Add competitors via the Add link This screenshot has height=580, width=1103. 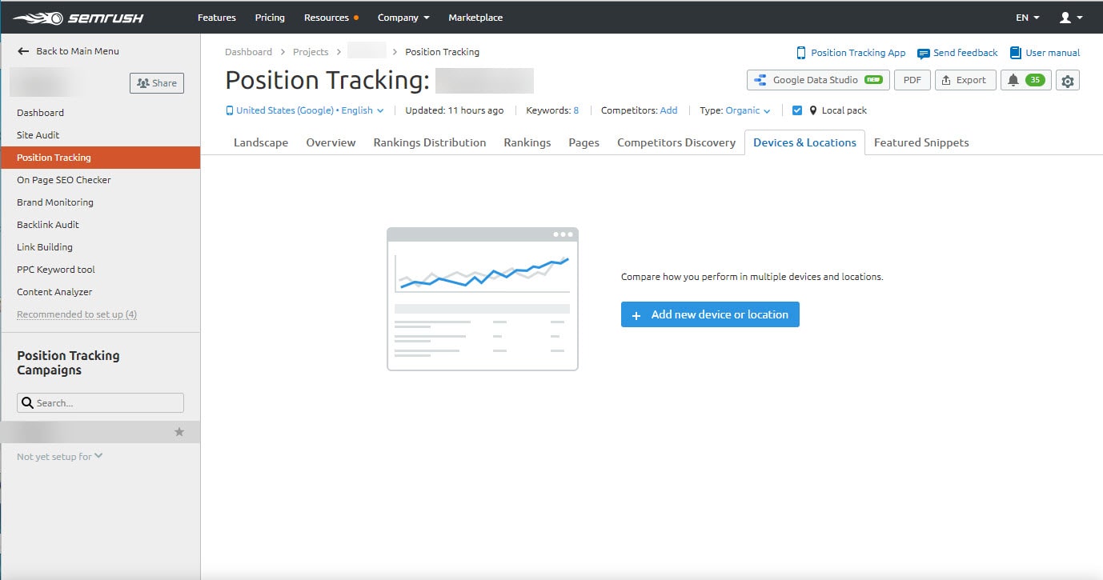pos(668,110)
